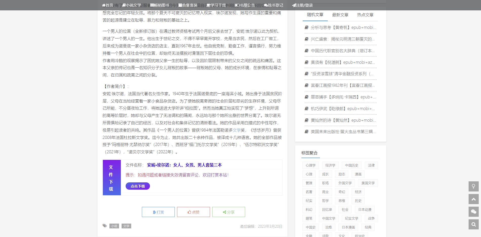This screenshot has height=237, width=481.
Task: Select the 科幻 tag
Action: click(x=309, y=209)
